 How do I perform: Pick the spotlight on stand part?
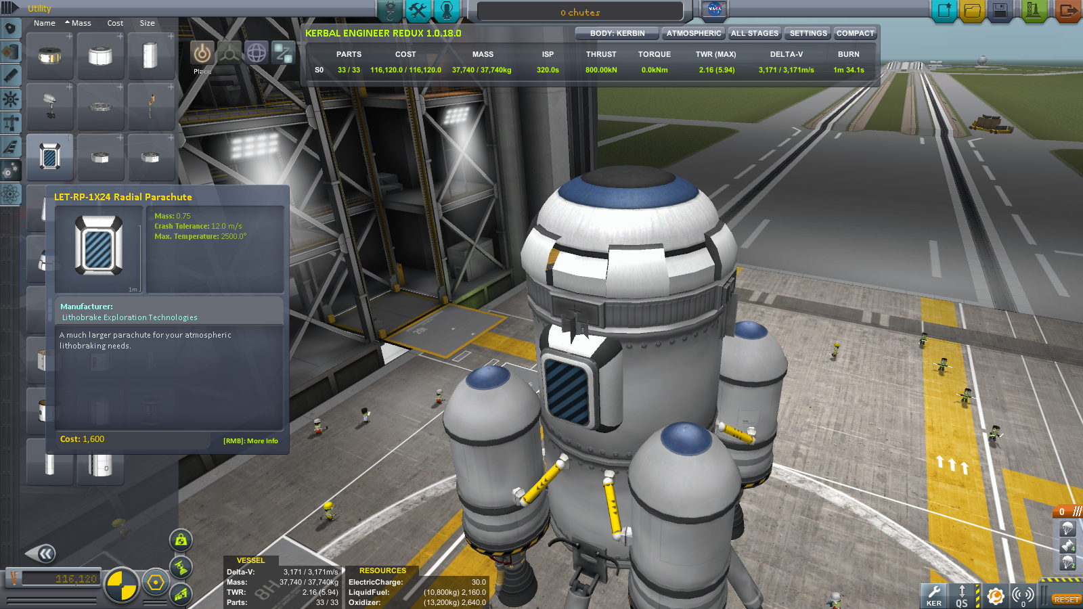(50, 106)
